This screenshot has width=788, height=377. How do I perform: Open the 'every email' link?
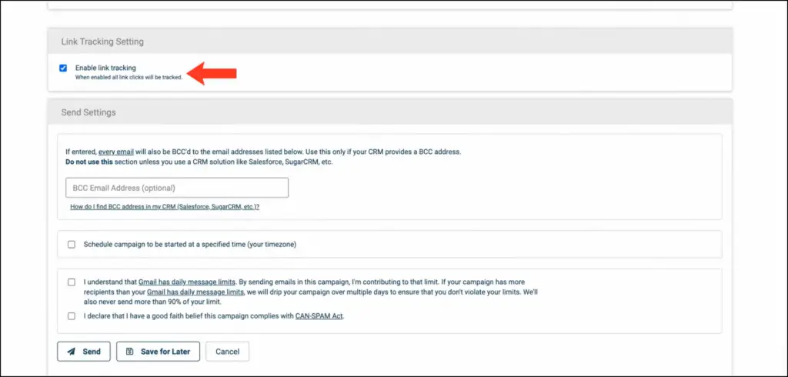[x=116, y=152]
